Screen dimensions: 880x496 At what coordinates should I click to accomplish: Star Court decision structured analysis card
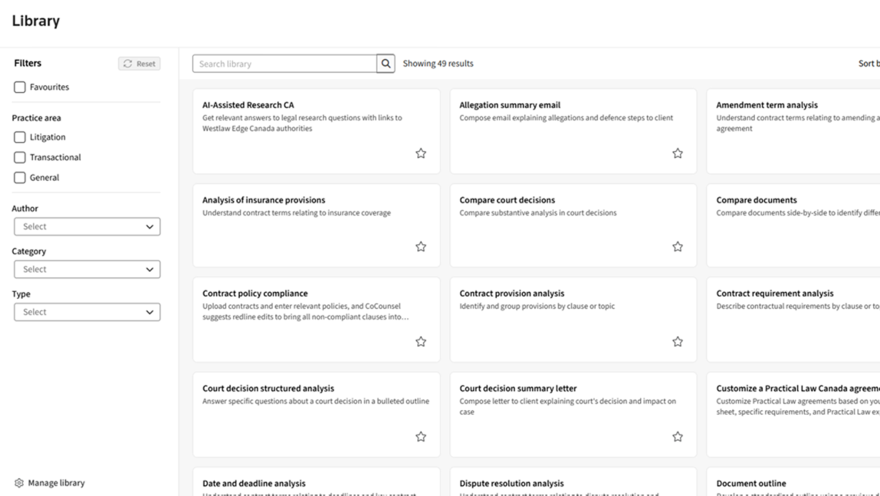point(421,436)
